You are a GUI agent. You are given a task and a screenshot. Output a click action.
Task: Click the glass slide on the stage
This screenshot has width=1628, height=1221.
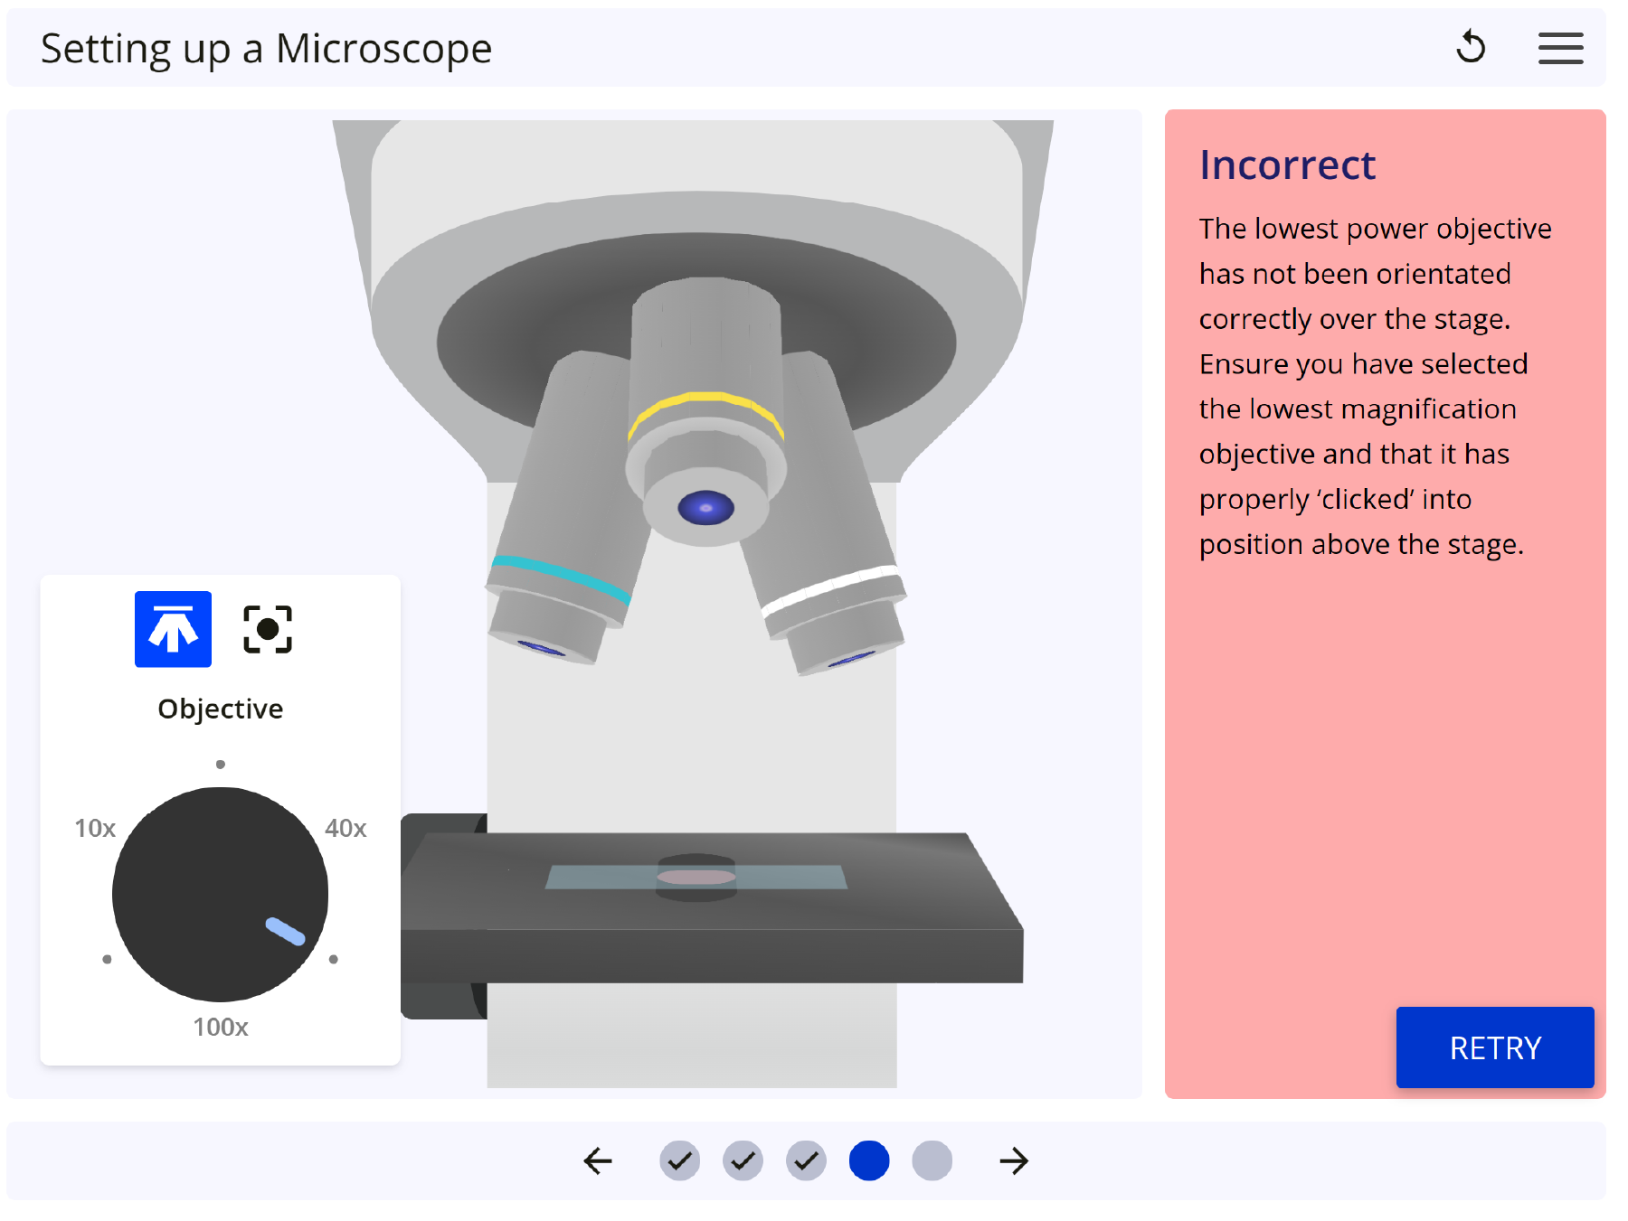(x=696, y=877)
